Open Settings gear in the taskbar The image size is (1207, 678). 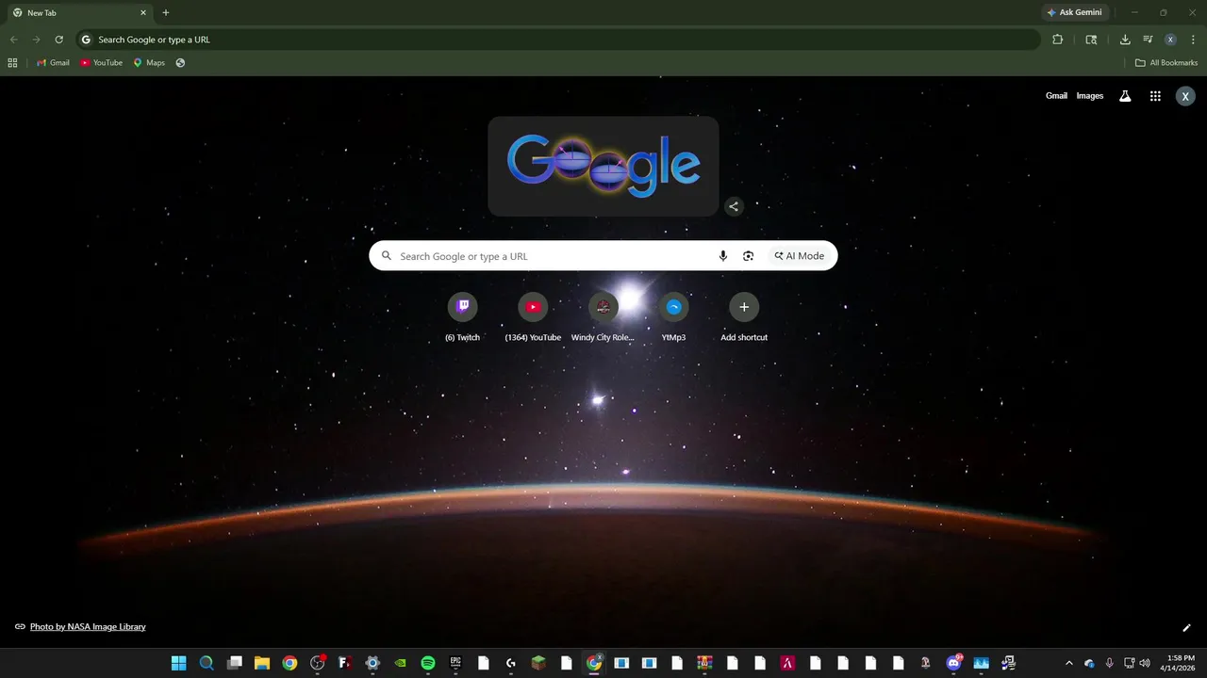coord(372,663)
